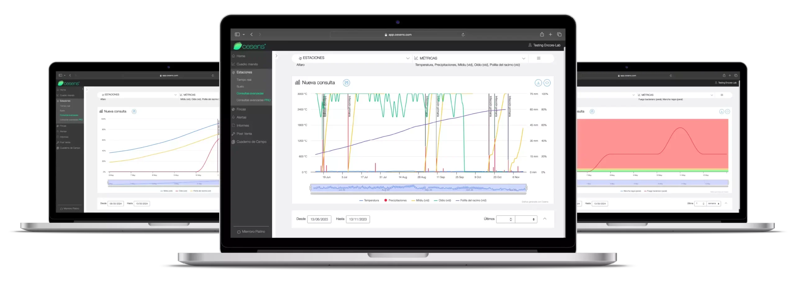Screen dimensions: 795x281
Task: Reload the page in center laptop's address bar
Action: (463, 35)
